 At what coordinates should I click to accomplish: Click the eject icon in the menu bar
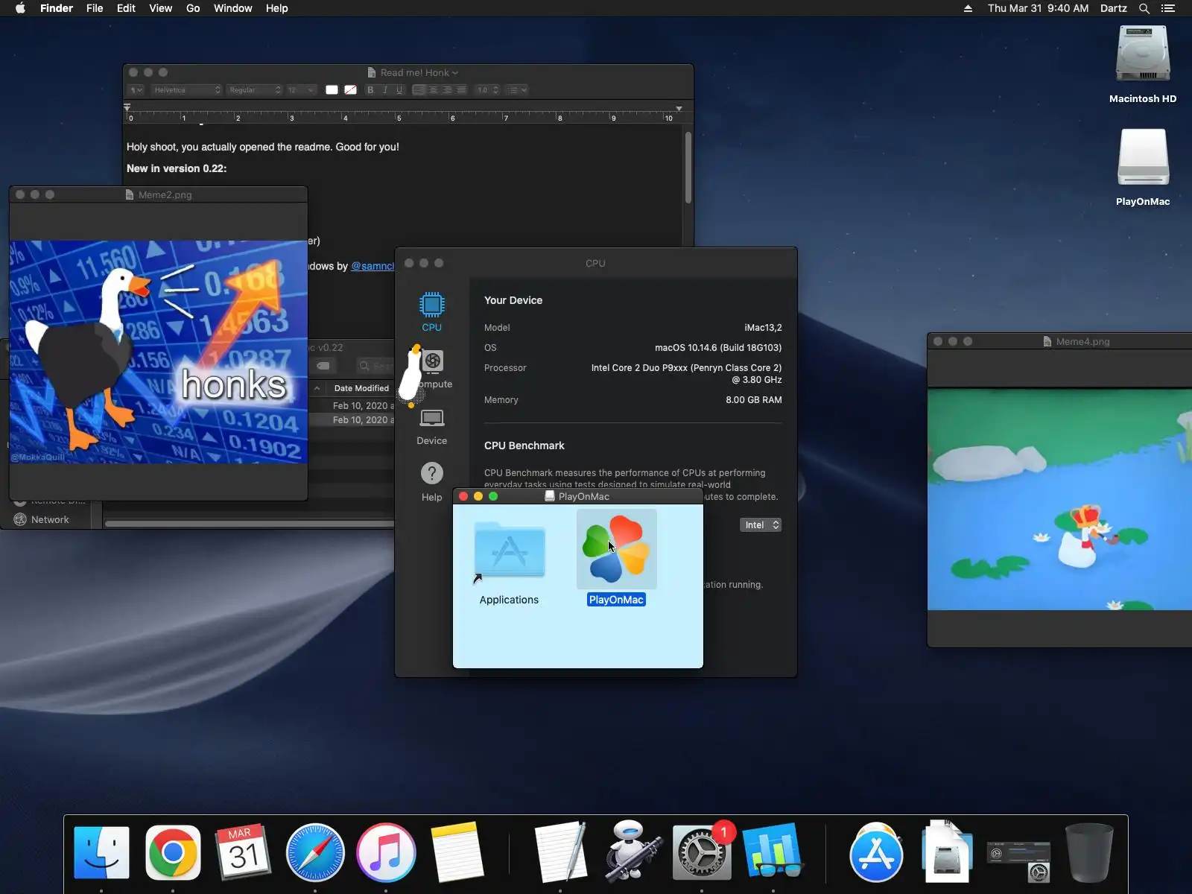click(968, 8)
